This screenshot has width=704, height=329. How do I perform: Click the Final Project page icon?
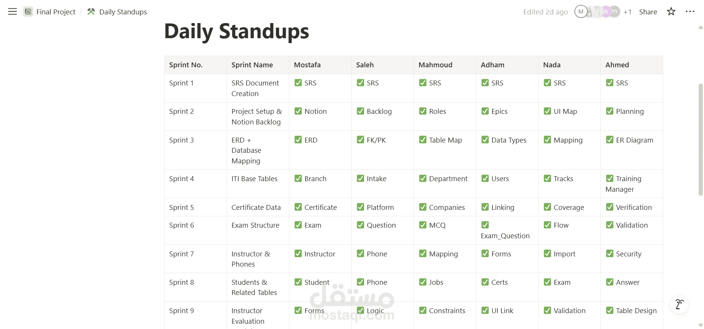click(x=28, y=12)
